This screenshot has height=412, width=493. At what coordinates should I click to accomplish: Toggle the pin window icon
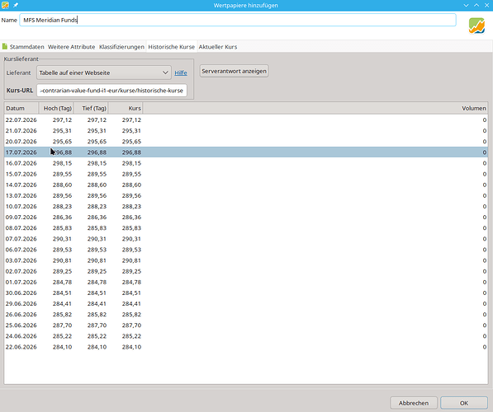(x=16, y=5)
